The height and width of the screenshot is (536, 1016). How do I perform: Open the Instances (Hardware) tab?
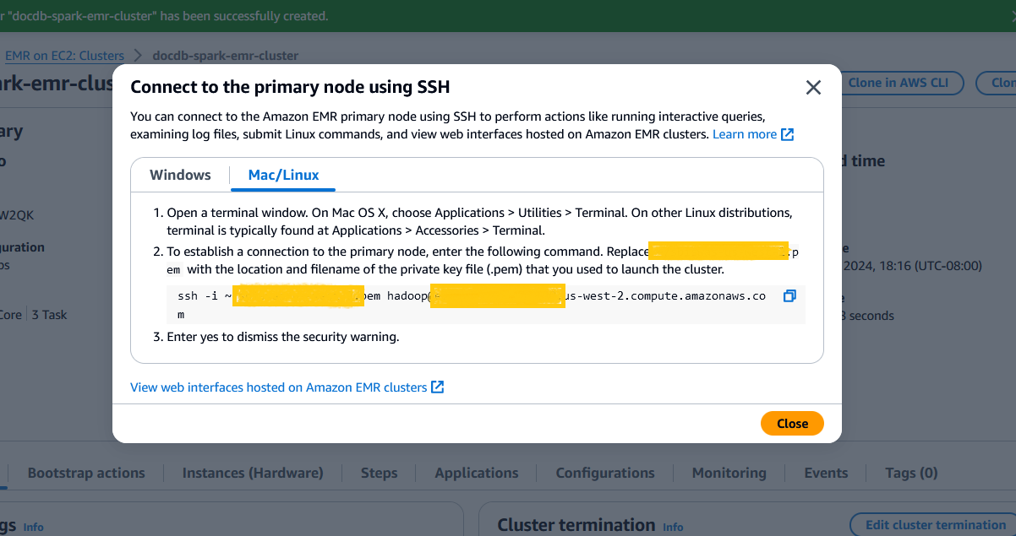[253, 473]
